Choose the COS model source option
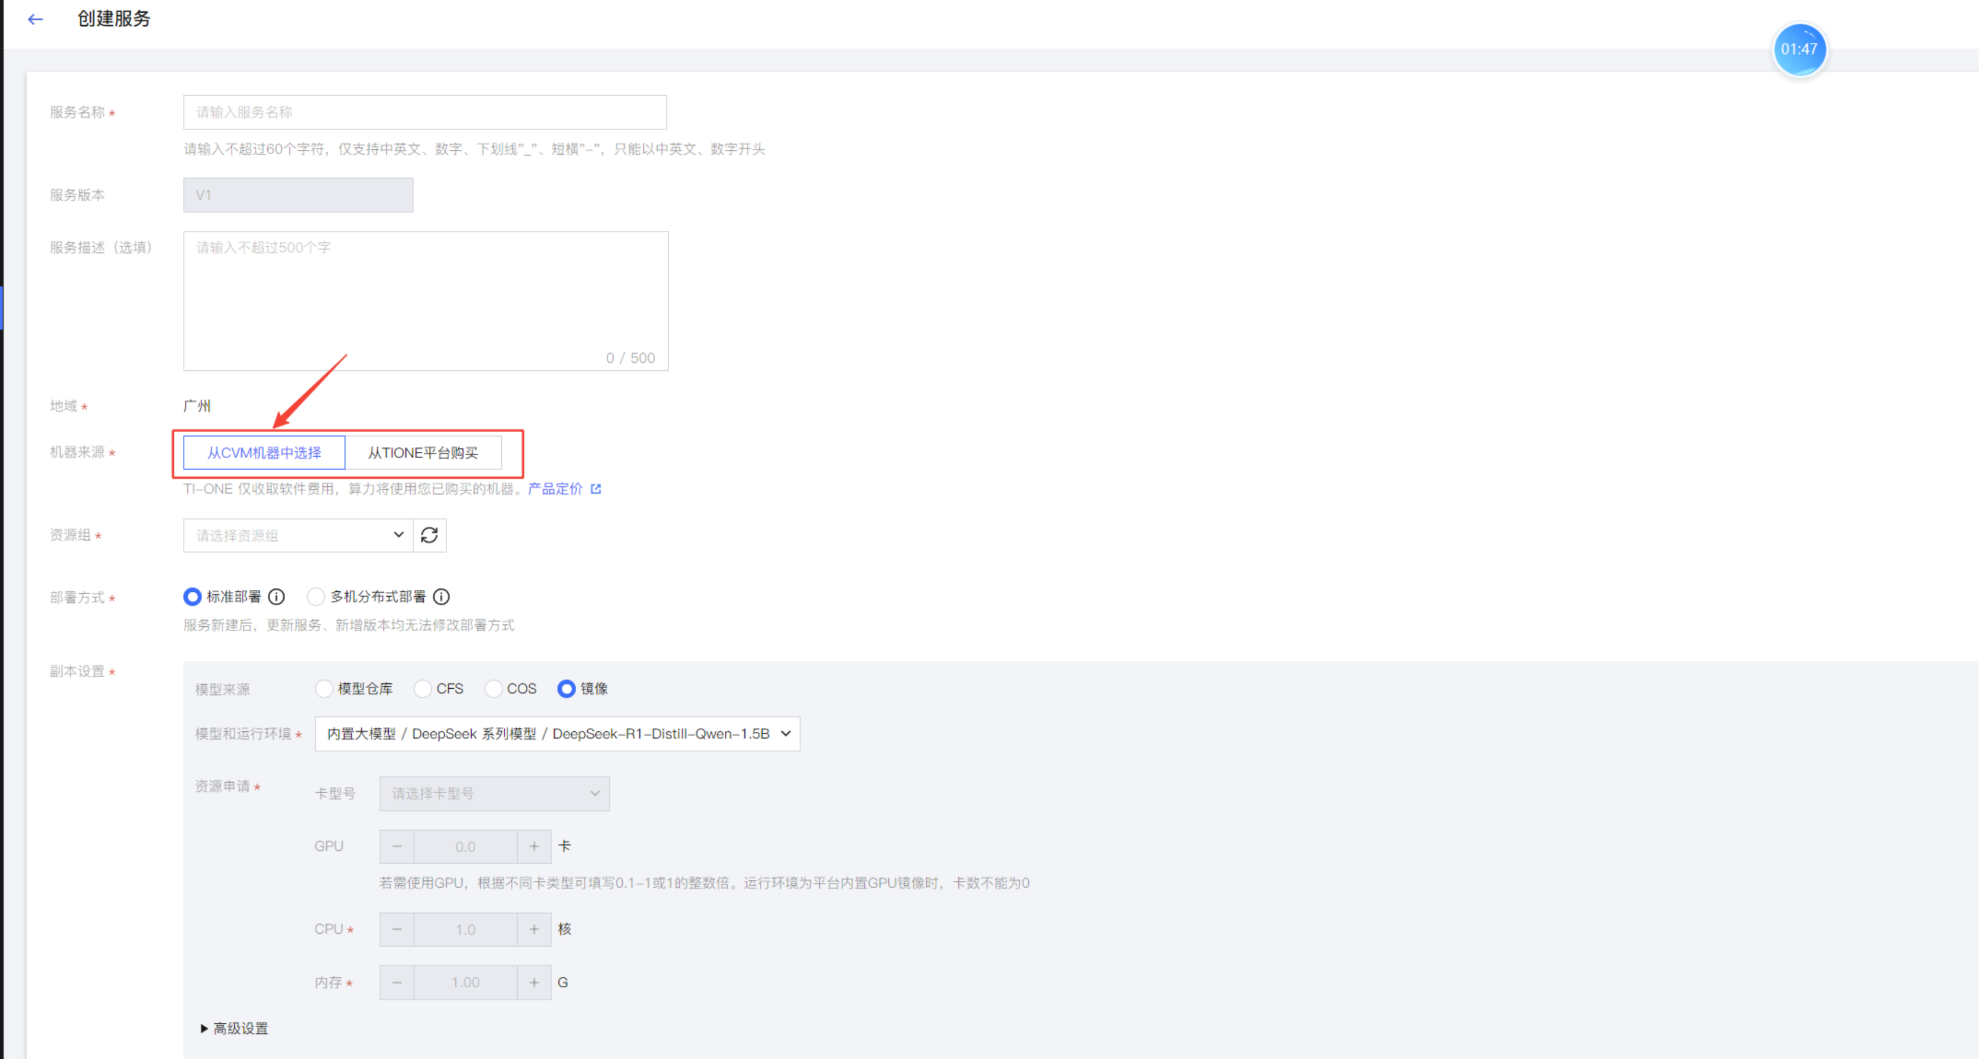The height and width of the screenshot is (1059, 1979). pyautogui.click(x=493, y=689)
